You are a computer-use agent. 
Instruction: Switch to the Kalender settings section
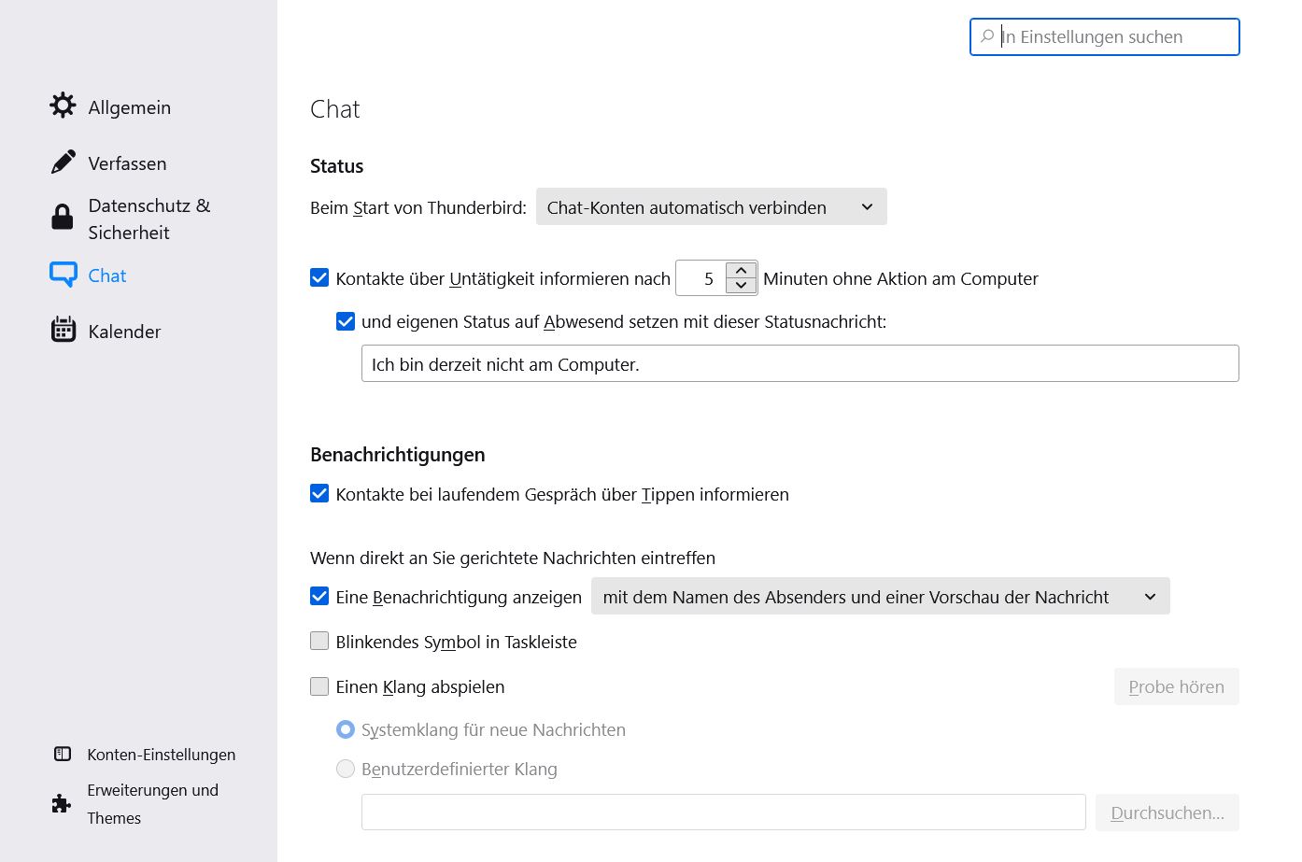click(x=124, y=332)
